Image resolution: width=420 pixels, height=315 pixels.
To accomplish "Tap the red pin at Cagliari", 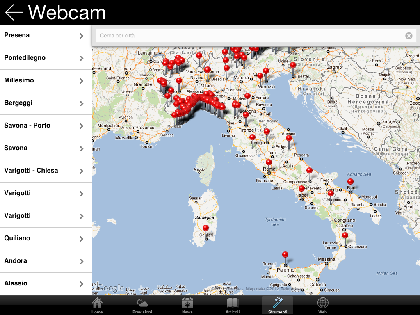I will click(205, 228).
